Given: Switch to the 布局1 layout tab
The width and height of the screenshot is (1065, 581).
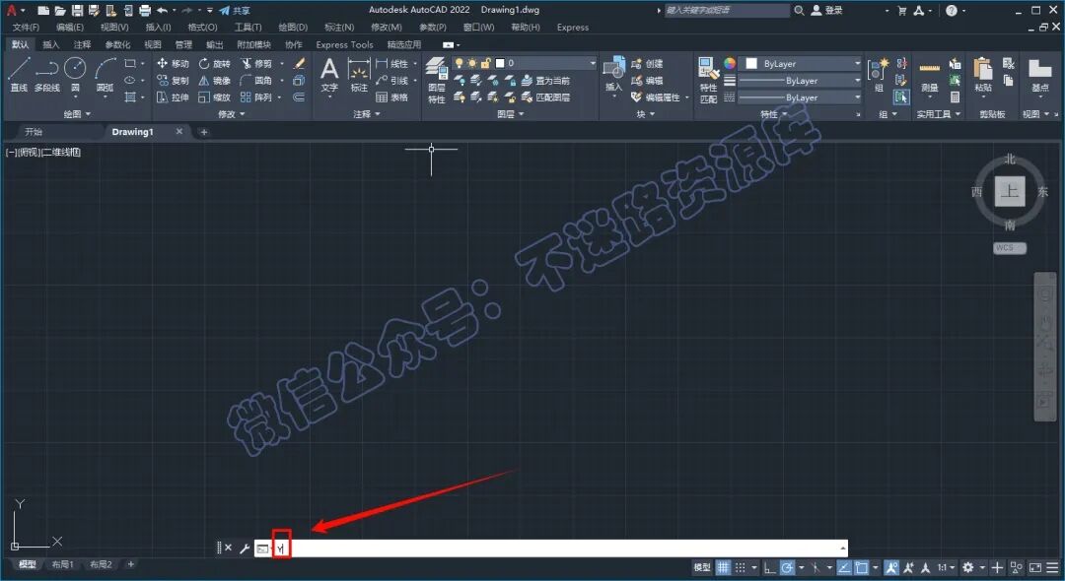Looking at the screenshot, I should coord(62,564).
